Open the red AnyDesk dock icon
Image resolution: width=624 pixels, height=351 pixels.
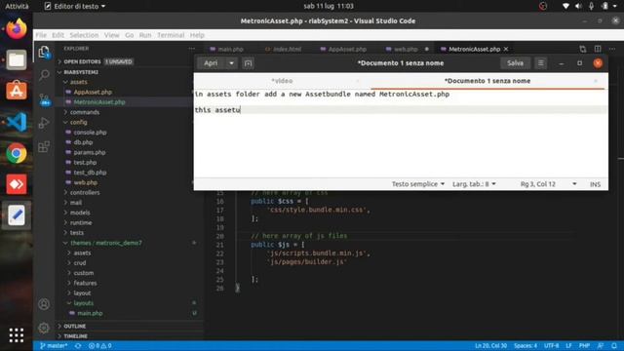17,184
